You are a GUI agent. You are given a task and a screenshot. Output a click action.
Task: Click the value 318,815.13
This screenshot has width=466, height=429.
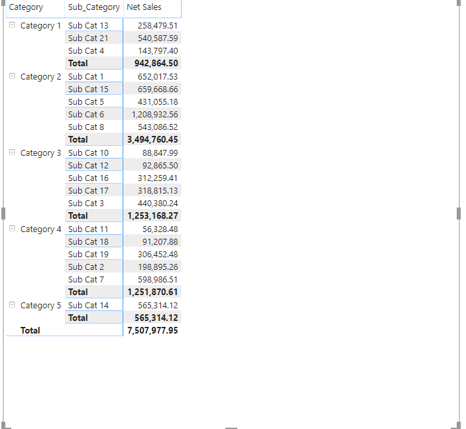click(x=158, y=190)
